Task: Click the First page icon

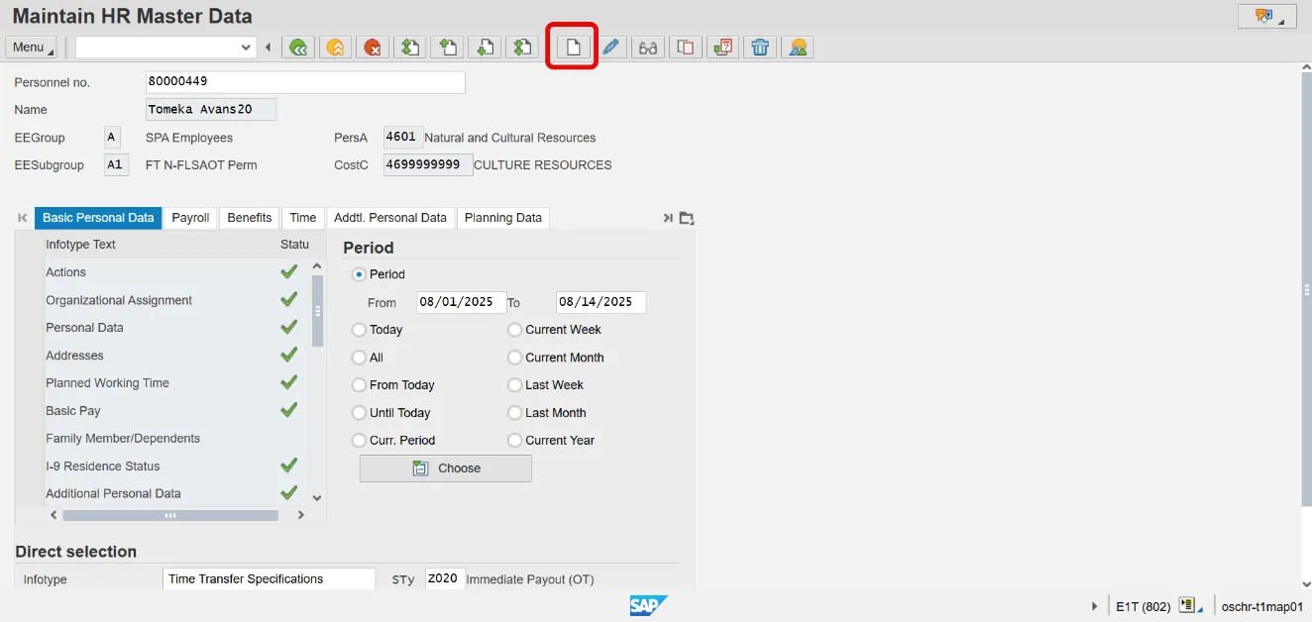Action: coord(410,47)
